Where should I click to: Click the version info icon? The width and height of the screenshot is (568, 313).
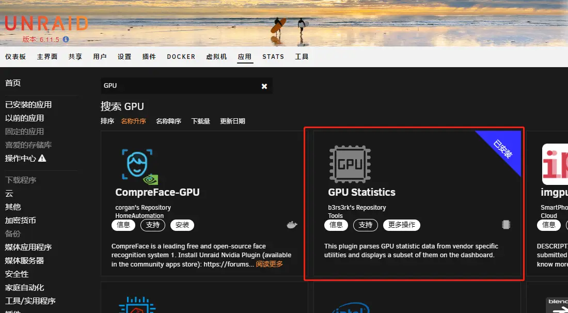pyautogui.click(x=66, y=39)
